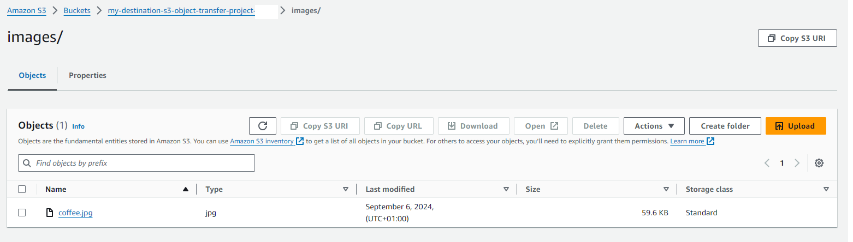This screenshot has height=242, width=853.
Task: Click the sort arrow on the Storage class column
Action: pos(826,189)
